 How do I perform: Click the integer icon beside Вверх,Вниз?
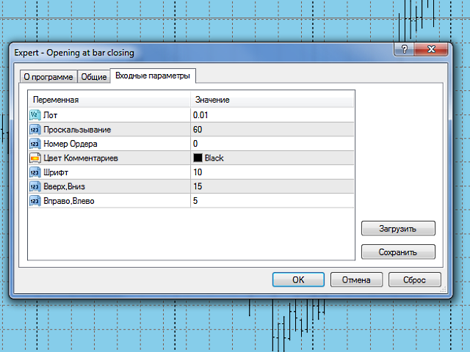tap(35, 186)
